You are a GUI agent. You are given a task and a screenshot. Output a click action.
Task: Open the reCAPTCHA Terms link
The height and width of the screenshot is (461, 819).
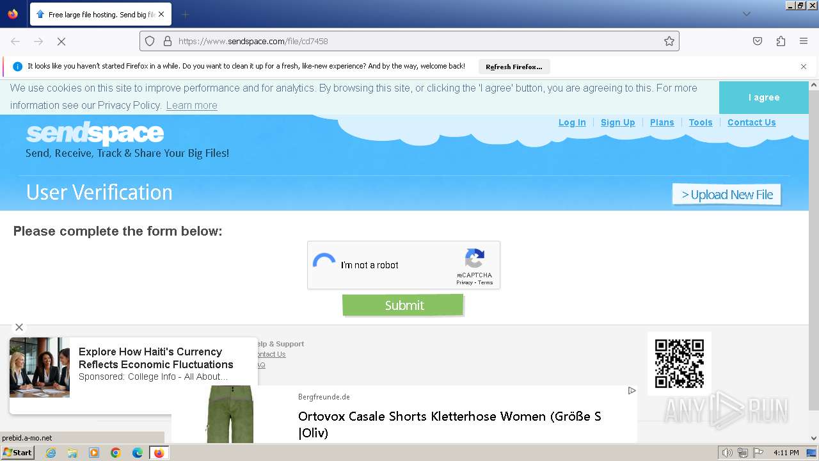point(485,282)
